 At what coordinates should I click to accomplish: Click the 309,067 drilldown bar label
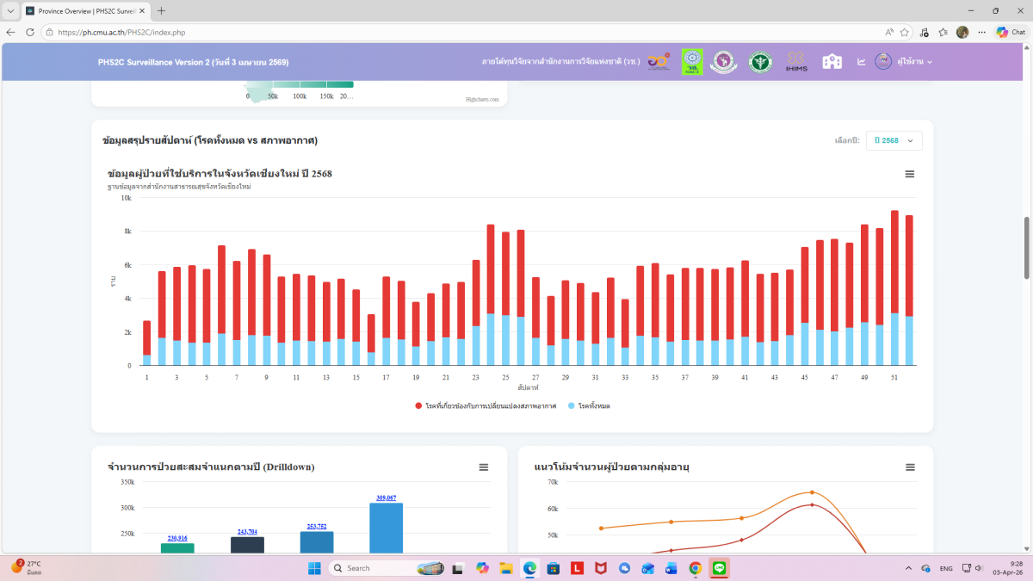coord(386,498)
